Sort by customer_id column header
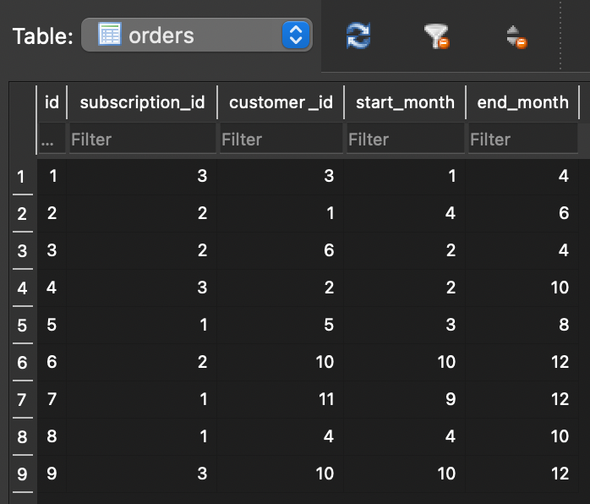590x504 pixels. (x=281, y=102)
